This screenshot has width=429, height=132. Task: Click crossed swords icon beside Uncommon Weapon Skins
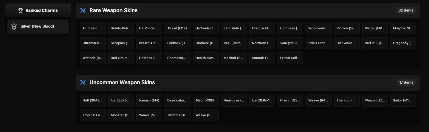pos(83,82)
